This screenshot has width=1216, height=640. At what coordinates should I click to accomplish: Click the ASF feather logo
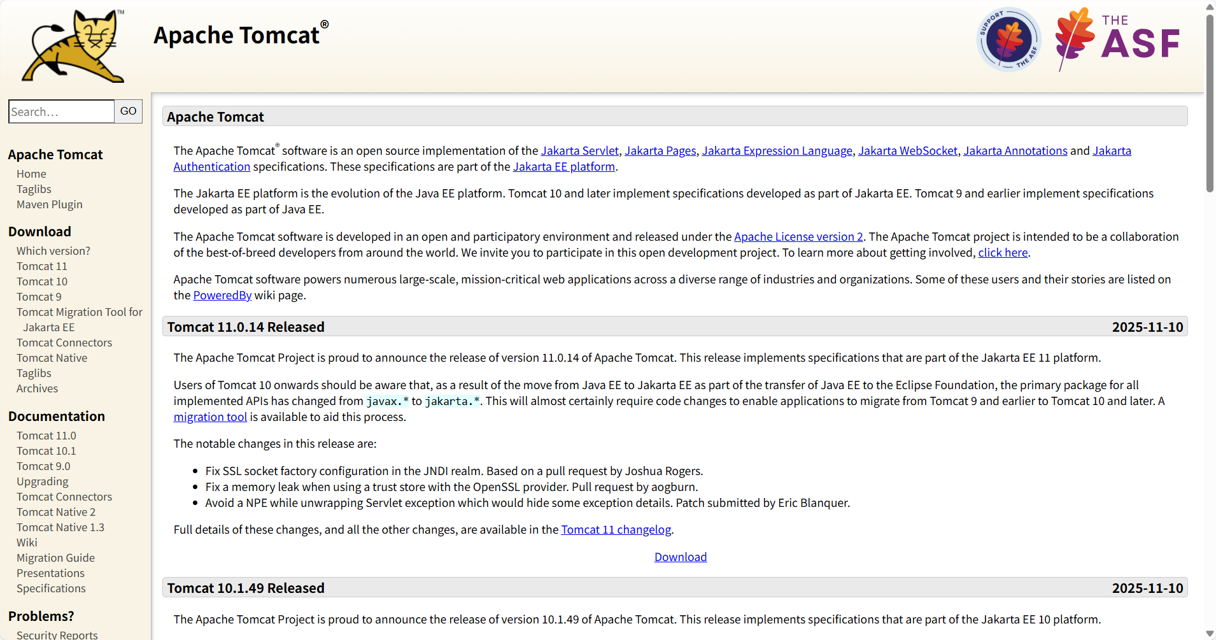pos(1118,39)
